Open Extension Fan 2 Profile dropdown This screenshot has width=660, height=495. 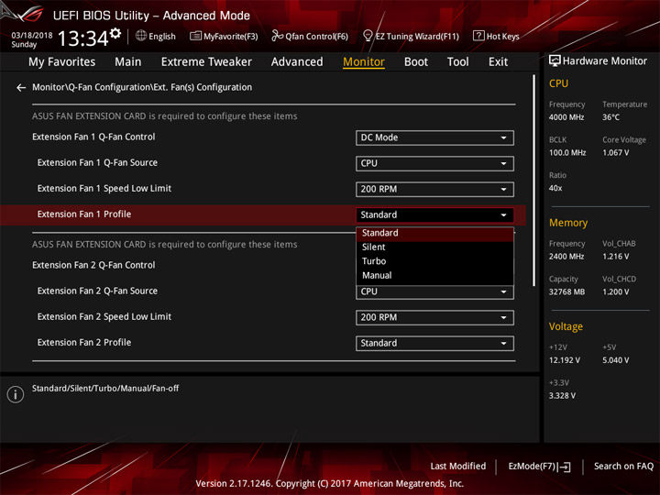434,343
